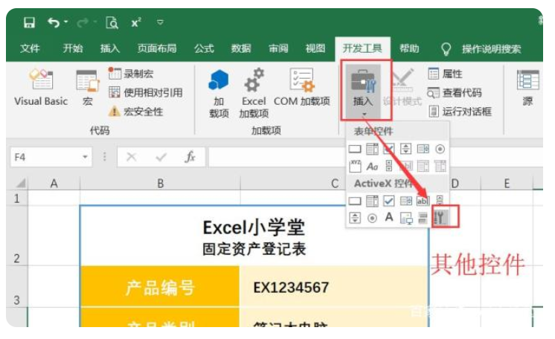Insert ActiveX Spin Button
Image resolution: width=555 pixels, height=339 pixels.
click(355, 218)
